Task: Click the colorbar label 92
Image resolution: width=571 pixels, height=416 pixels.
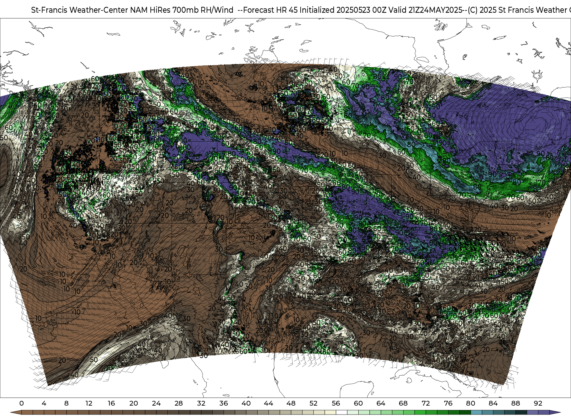Action: [x=538, y=403]
